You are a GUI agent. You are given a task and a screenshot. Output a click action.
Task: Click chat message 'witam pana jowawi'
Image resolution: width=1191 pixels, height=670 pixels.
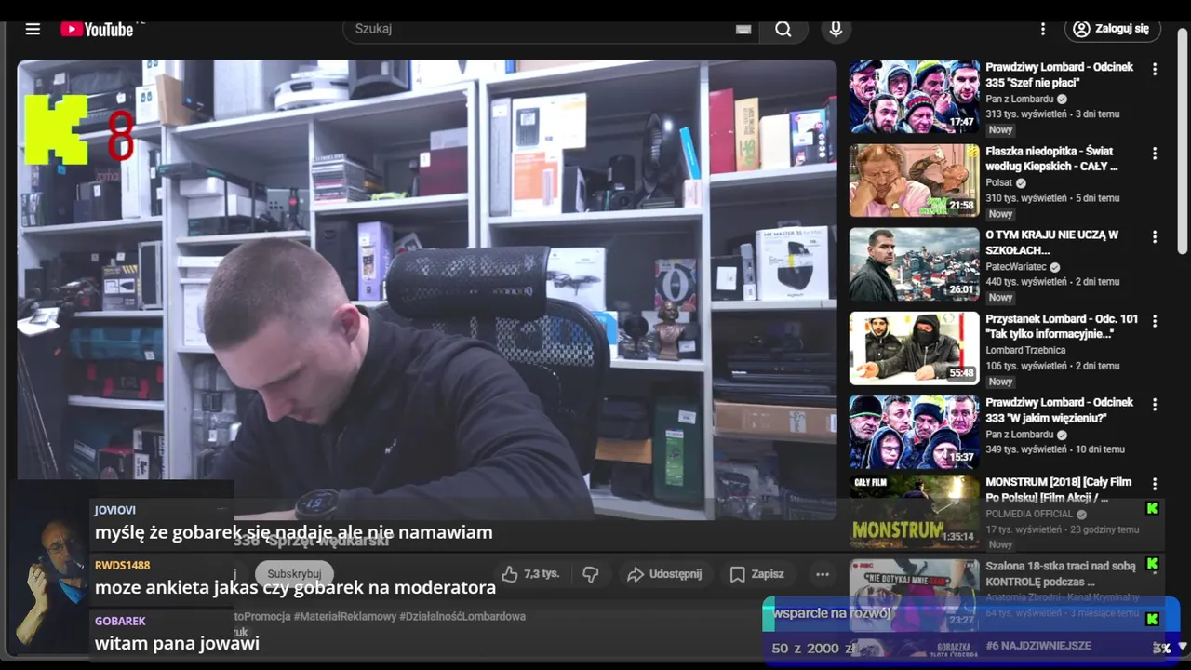tap(177, 643)
